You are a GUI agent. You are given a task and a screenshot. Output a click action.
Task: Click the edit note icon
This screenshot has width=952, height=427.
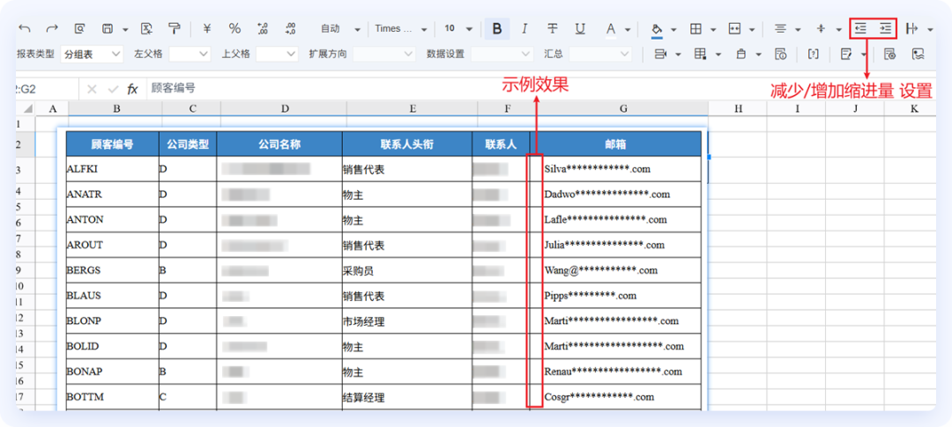[x=845, y=54]
